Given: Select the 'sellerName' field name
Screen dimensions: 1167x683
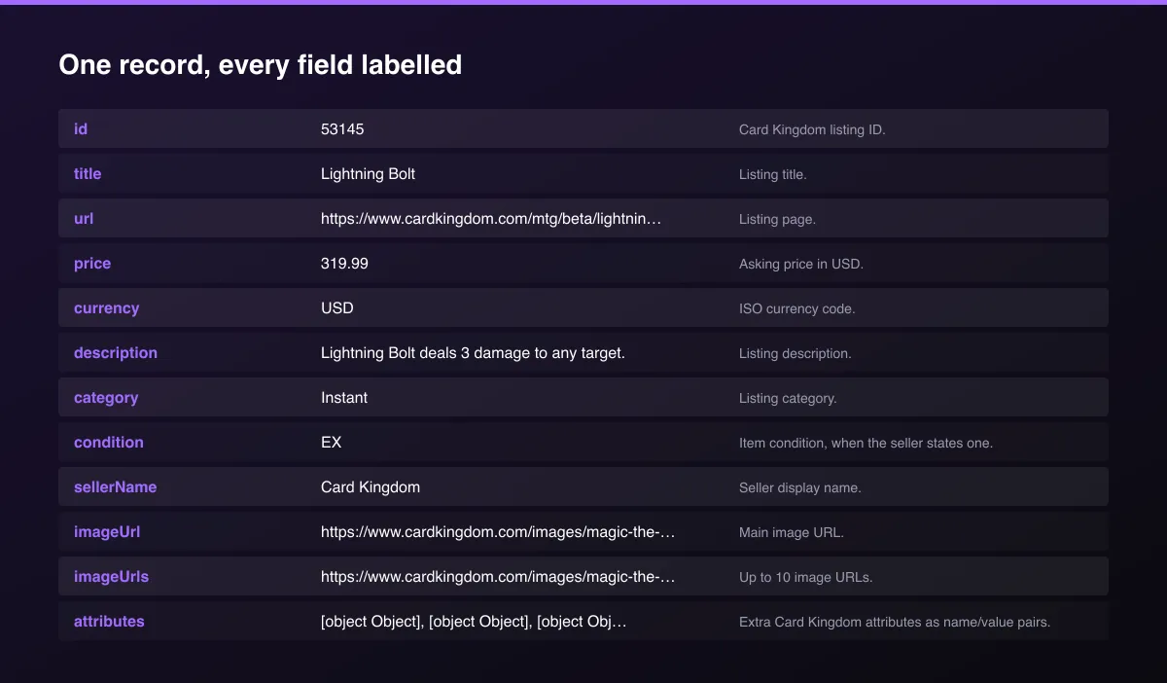Looking at the screenshot, I should 115,486.
